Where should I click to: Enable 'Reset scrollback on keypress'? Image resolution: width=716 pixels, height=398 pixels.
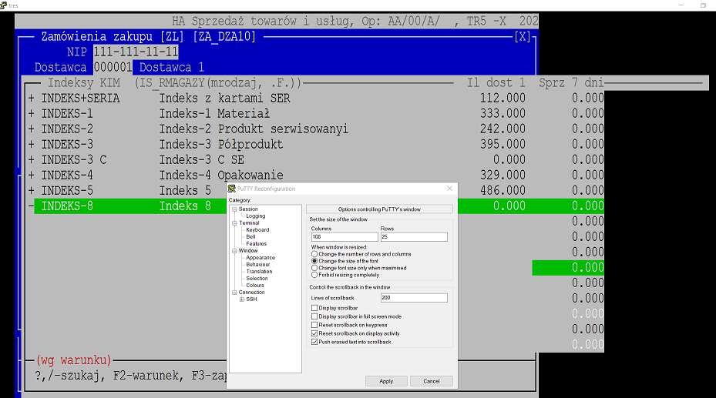pos(314,325)
